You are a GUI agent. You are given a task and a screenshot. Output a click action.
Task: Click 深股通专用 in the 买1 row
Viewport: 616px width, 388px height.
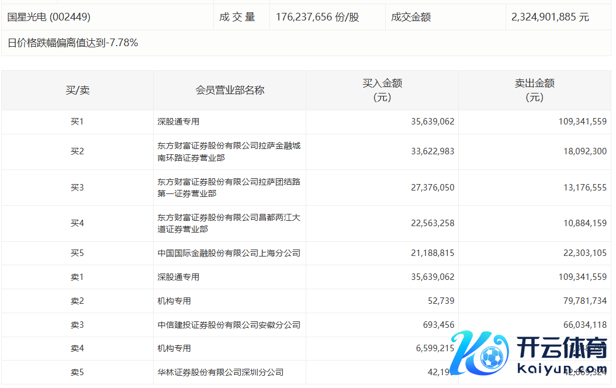[x=178, y=122]
